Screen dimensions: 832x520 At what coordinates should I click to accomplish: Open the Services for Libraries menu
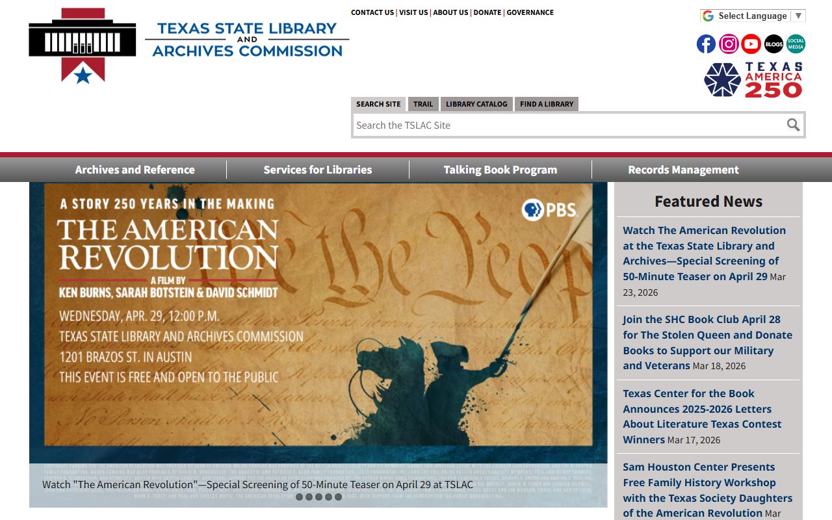click(x=318, y=170)
